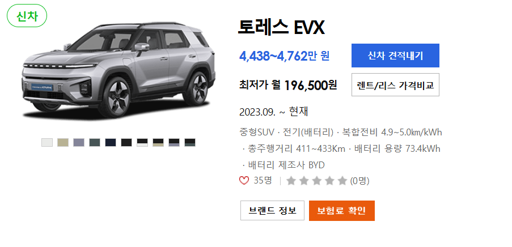Click the Torres EVX car image
512x247 pixels.
tap(119, 70)
